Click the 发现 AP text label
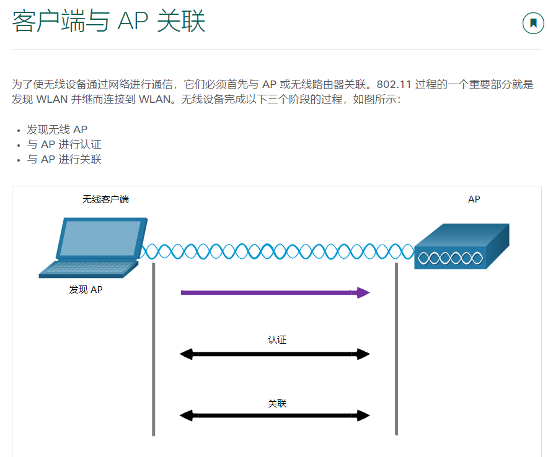This screenshot has width=548, height=457. tap(87, 289)
